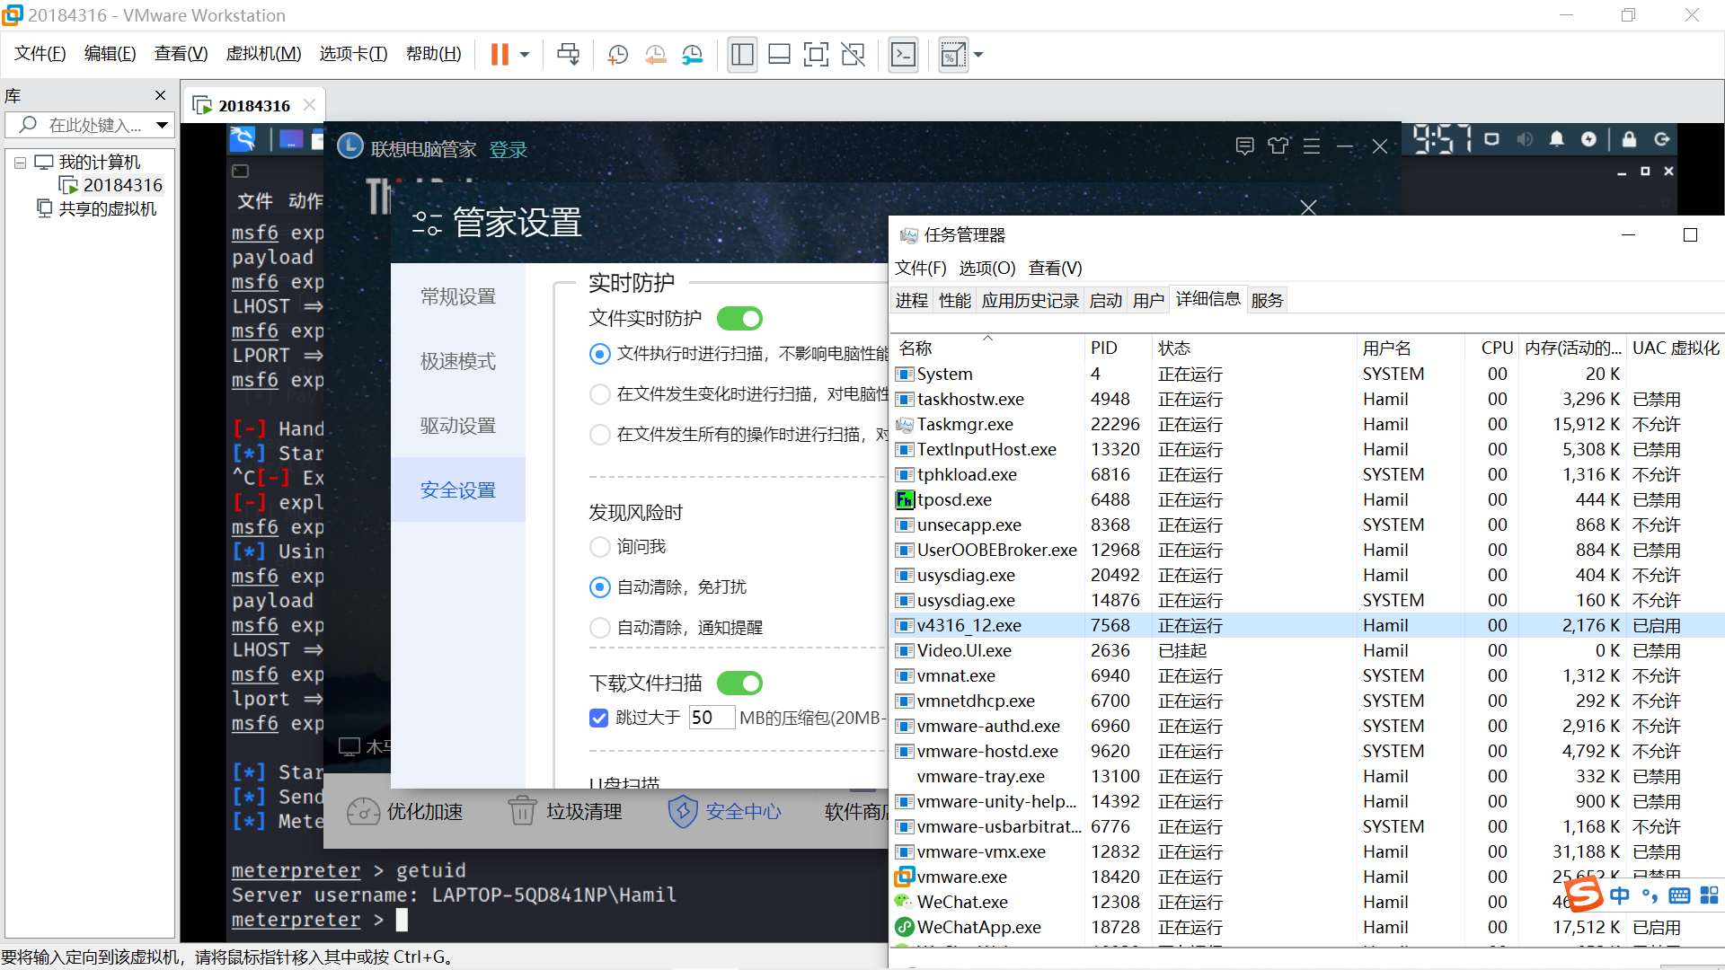The image size is (1725, 970).
Task: Open 驱动设置 settings section
Action: (458, 426)
